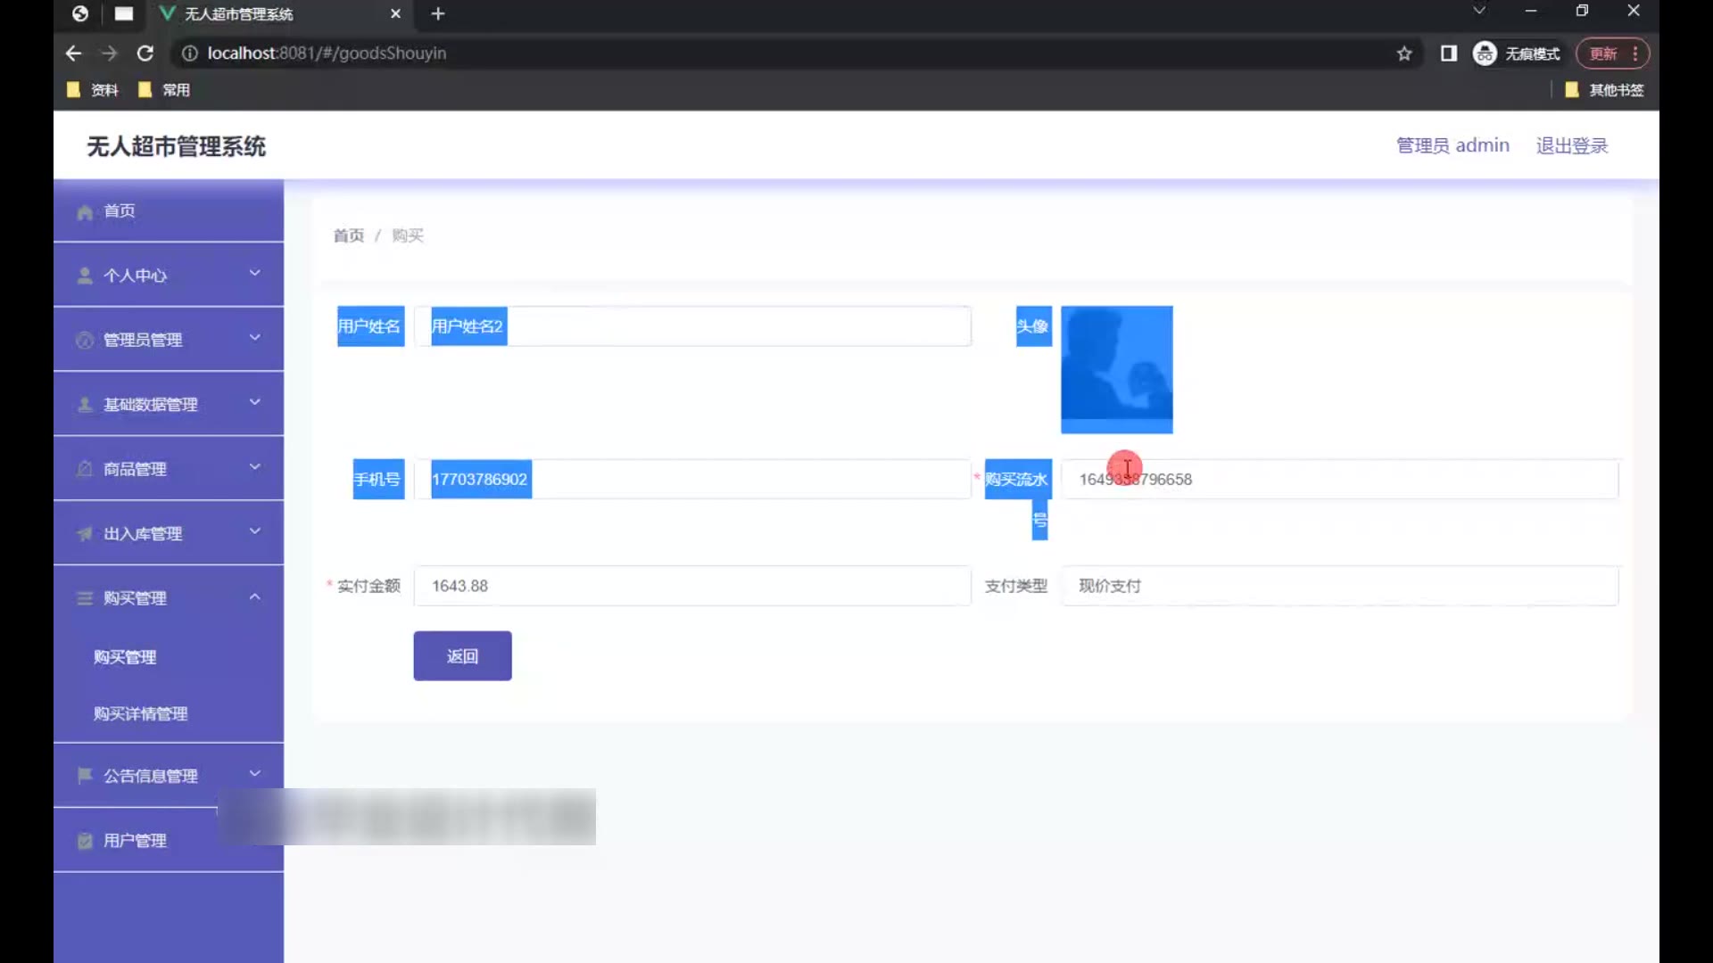1713x963 pixels.
Task: Click the paper plane icon for 出入库管理
Action: 85,533
